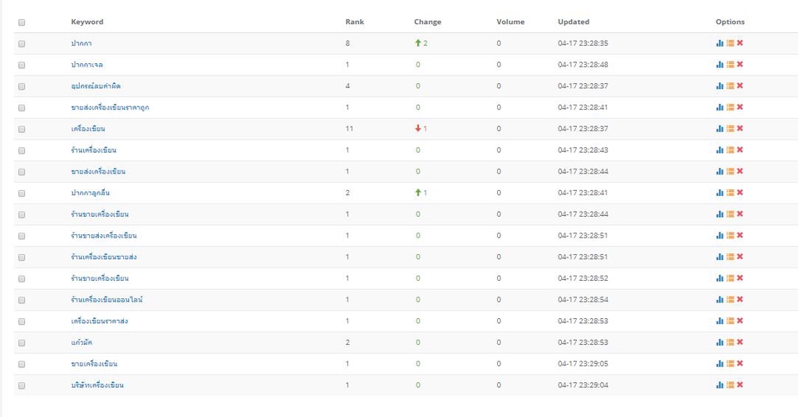Tick checkbox for เครื่องเขียน rank 11

pos(22,129)
